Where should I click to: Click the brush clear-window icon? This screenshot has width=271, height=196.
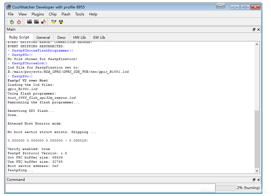tap(54, 22)
